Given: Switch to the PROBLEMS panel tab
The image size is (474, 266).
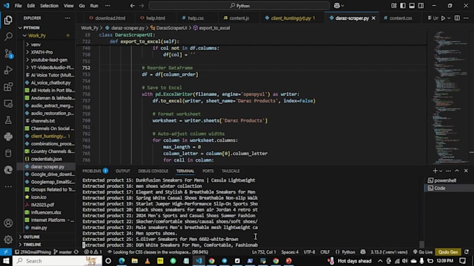Looking at the screenshot, I should pos(95,171).
